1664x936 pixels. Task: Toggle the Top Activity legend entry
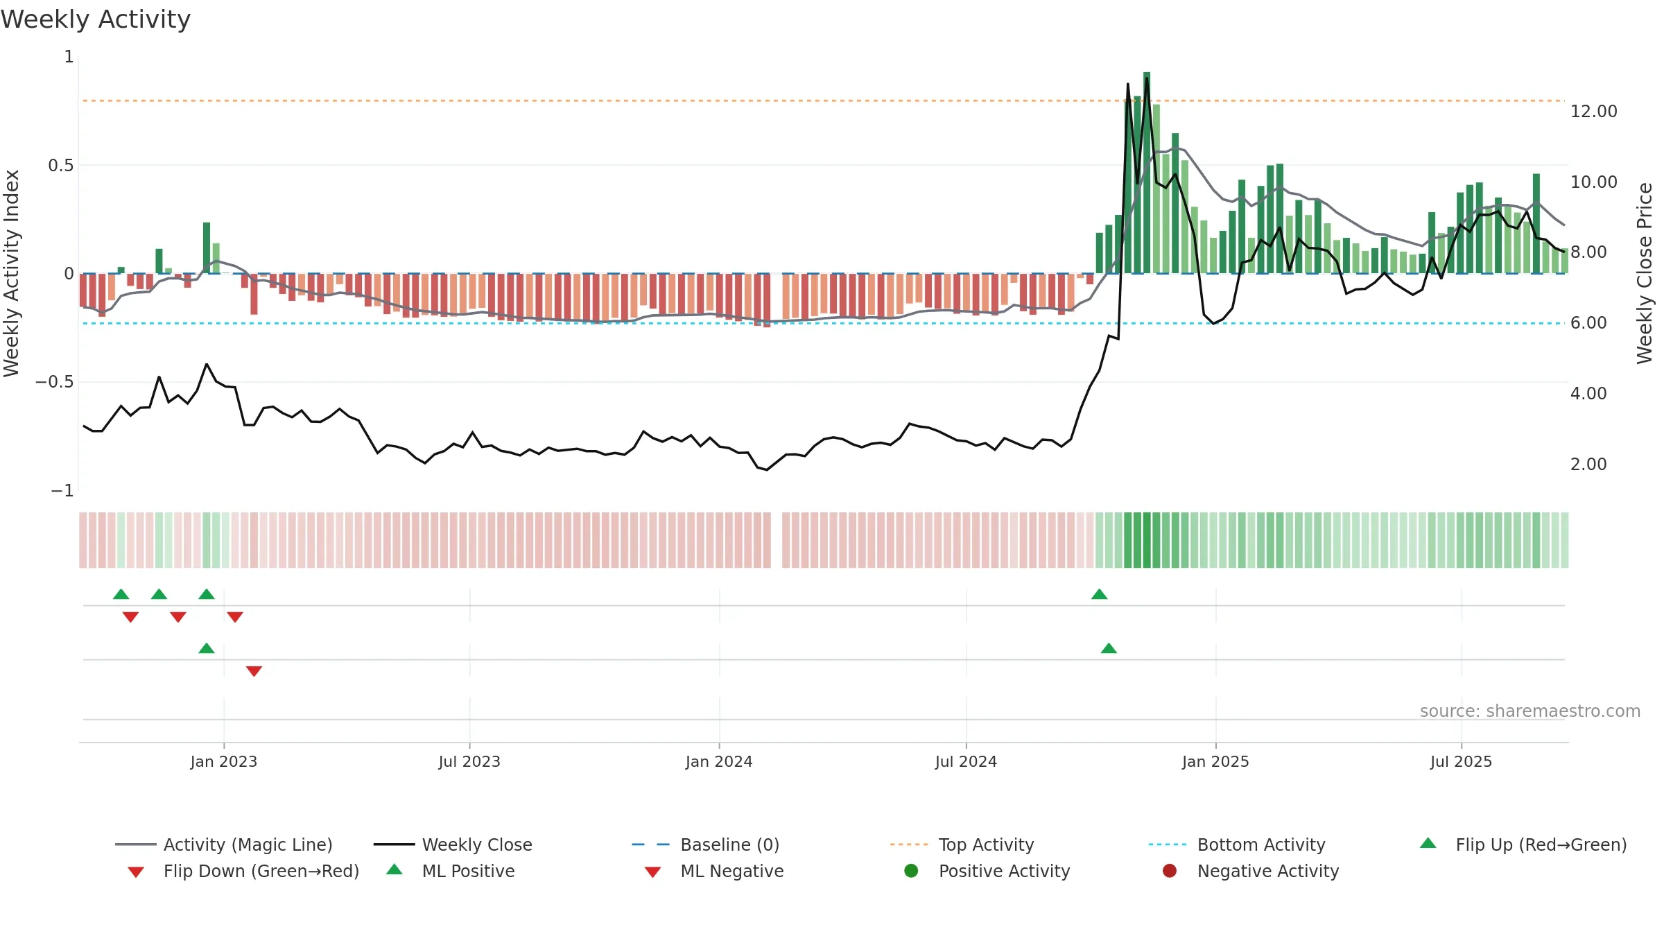(x=962, y=844)
